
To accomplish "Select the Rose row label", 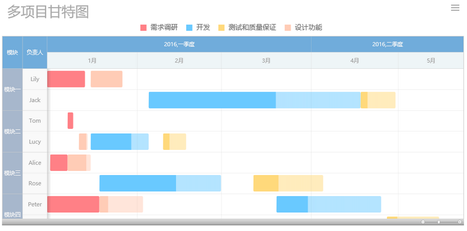I will pyautogui.click(x=35, y=183).
